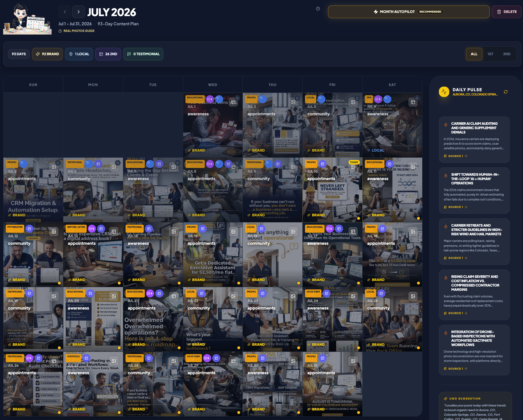Toggle the lock on the Jul 5 post
Image resolution: width=523 pixels, height=420 pixels.
point(58,163)
